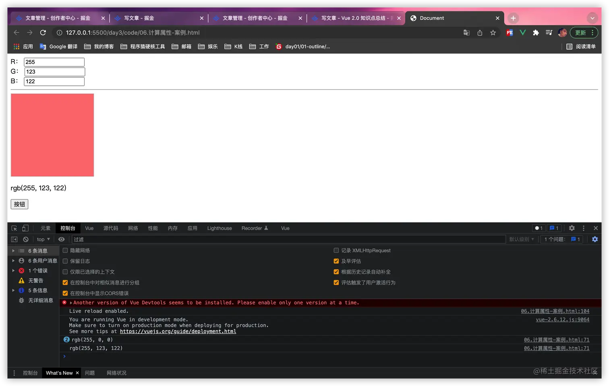This screenshot has width=609, height=386.
Task: Select the inspect element cursor icon
Action: pyautogui.click(x=13, y=228)
